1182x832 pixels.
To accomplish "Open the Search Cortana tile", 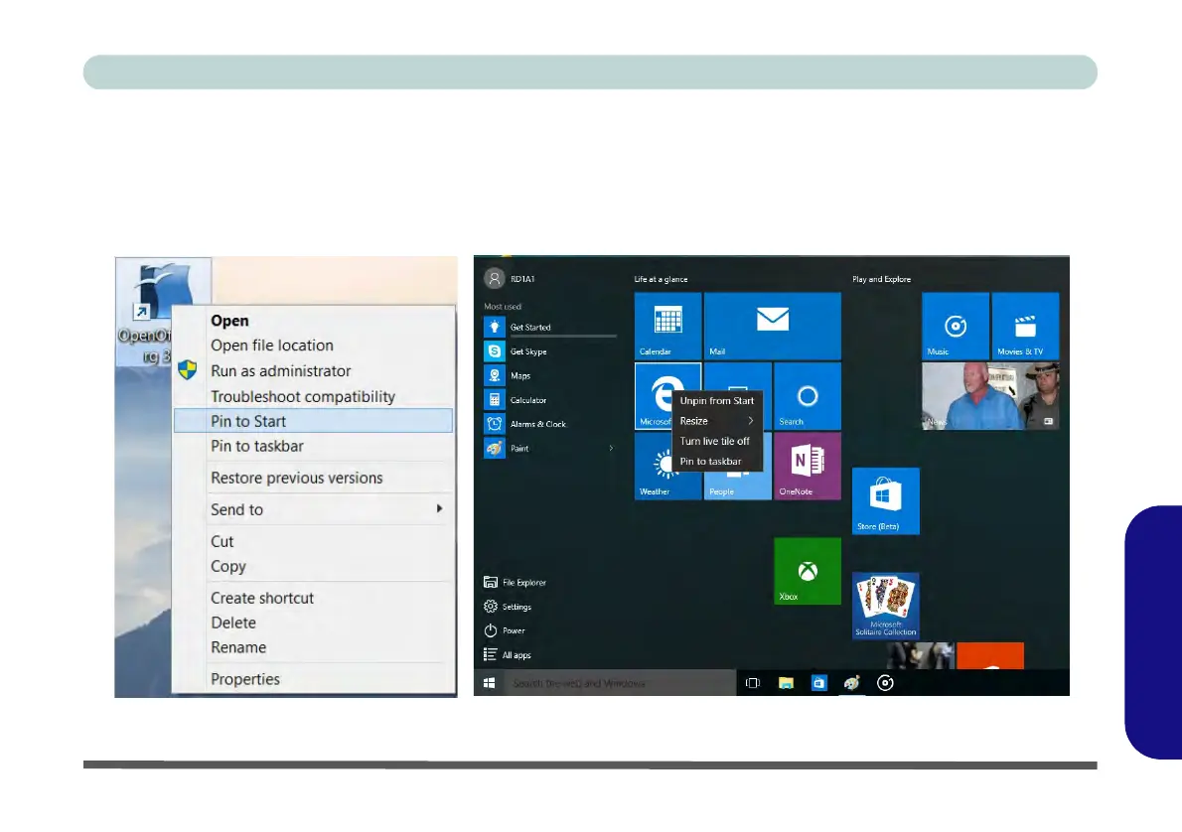I will coord(808,396).
